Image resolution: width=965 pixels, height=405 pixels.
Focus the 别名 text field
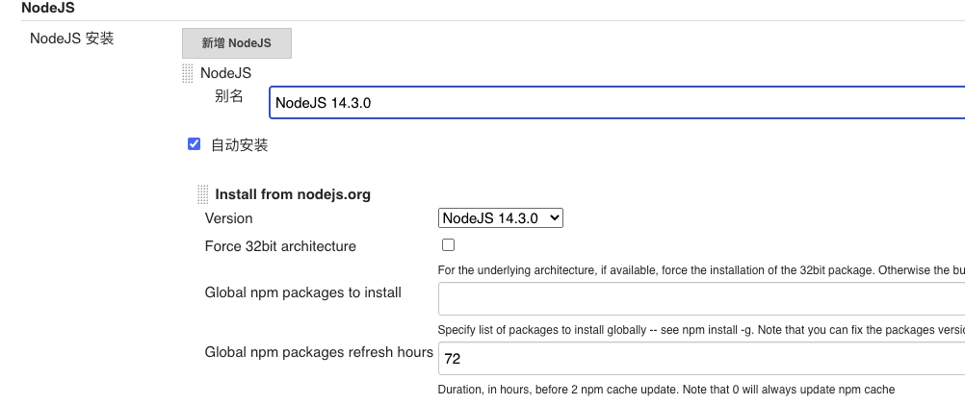pyautogui.click(x=616, y=102)
